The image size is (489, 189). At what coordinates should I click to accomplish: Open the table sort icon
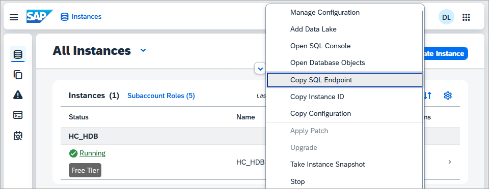coord(428,96)
